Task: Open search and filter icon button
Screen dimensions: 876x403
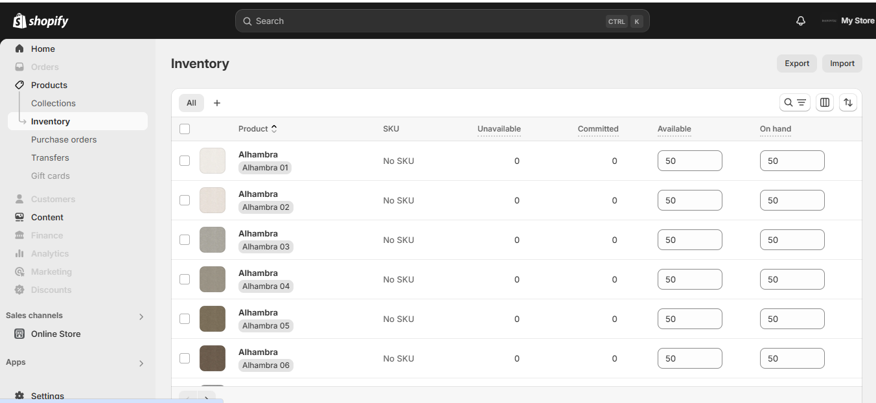Action: (794, 102)
